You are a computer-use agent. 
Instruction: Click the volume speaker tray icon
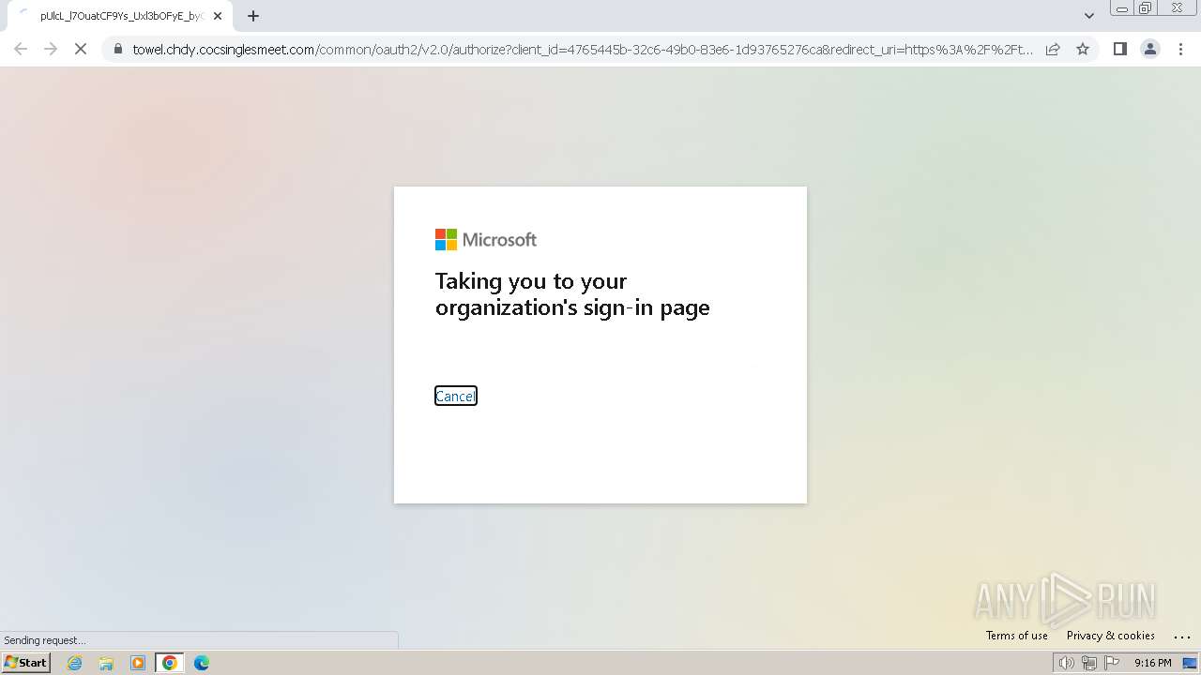[1067, 663]
